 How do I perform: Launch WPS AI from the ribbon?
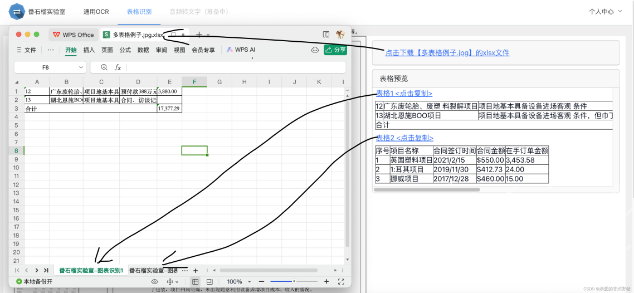point(241,50)
